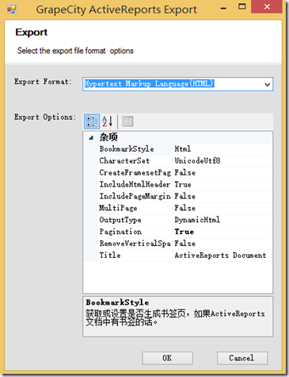Maximize the Export dialog window

241,6
